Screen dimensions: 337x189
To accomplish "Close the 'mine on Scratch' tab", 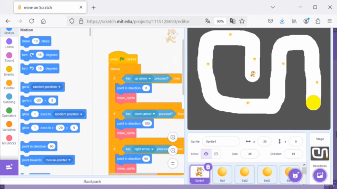I will coord(81,7).
